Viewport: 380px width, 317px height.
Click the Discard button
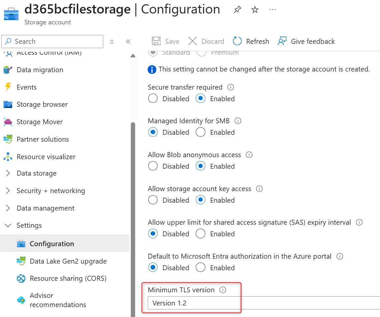(x=206, y=41)
